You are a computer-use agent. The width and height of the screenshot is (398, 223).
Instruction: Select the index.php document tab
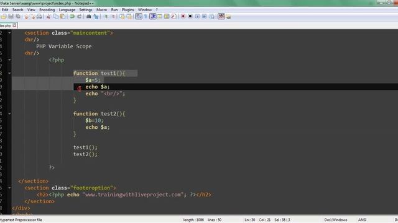(6, 25)
